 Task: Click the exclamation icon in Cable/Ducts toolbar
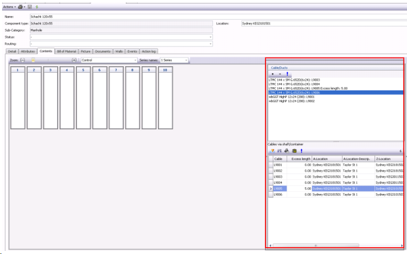point(287,74)
